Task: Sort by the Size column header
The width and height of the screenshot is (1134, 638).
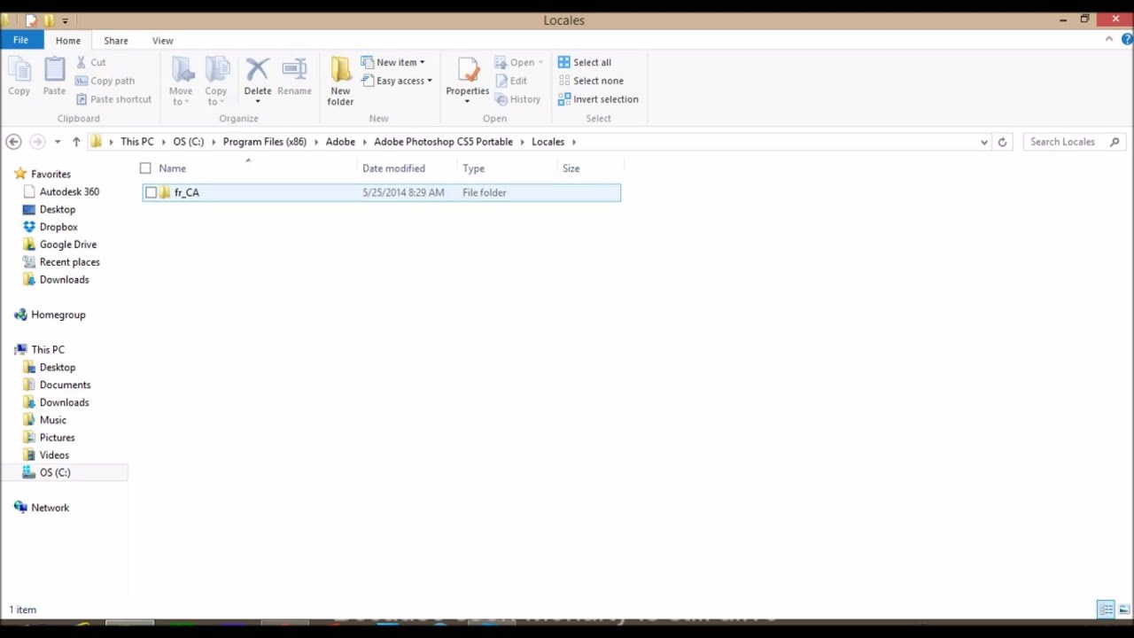Action: click(591, 168)
